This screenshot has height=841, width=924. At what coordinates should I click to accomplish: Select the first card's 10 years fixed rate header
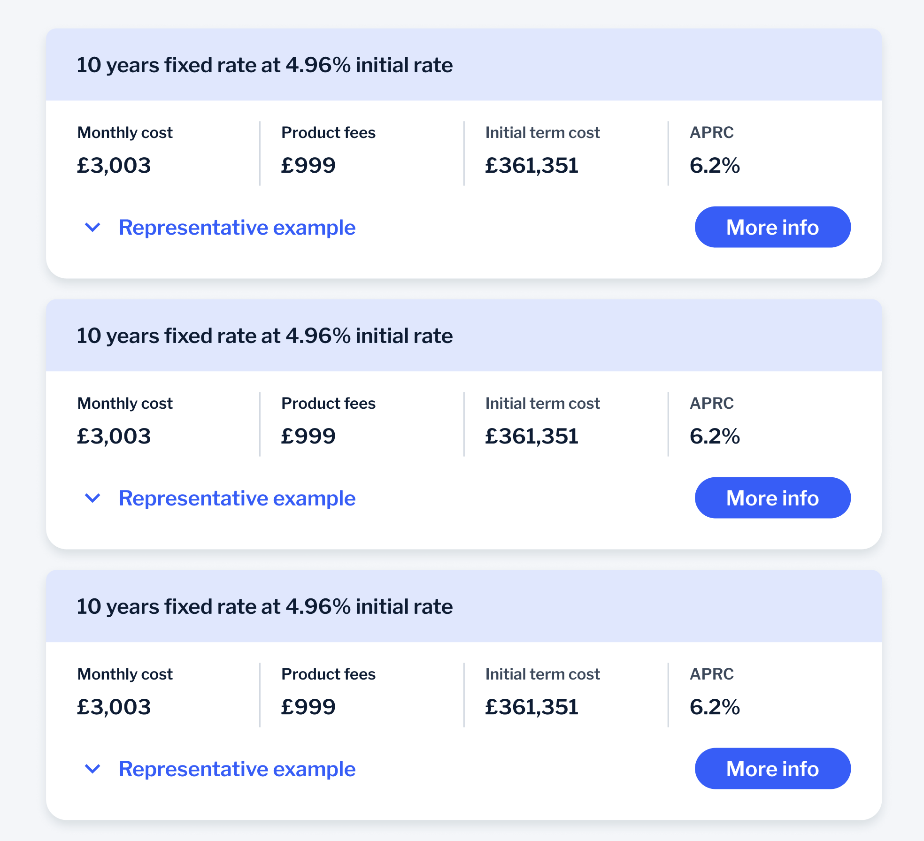pos(265,65)
